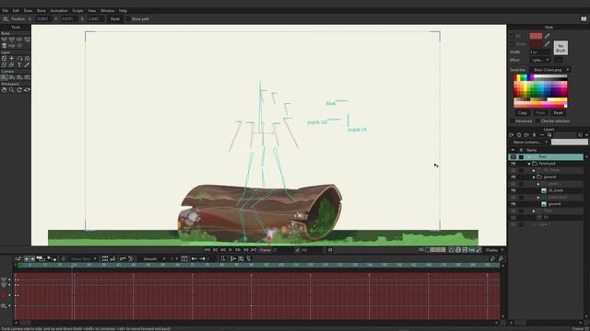Open the Display dropdown
This screenshot has height=331, width=590.
[x=494, y=250]
